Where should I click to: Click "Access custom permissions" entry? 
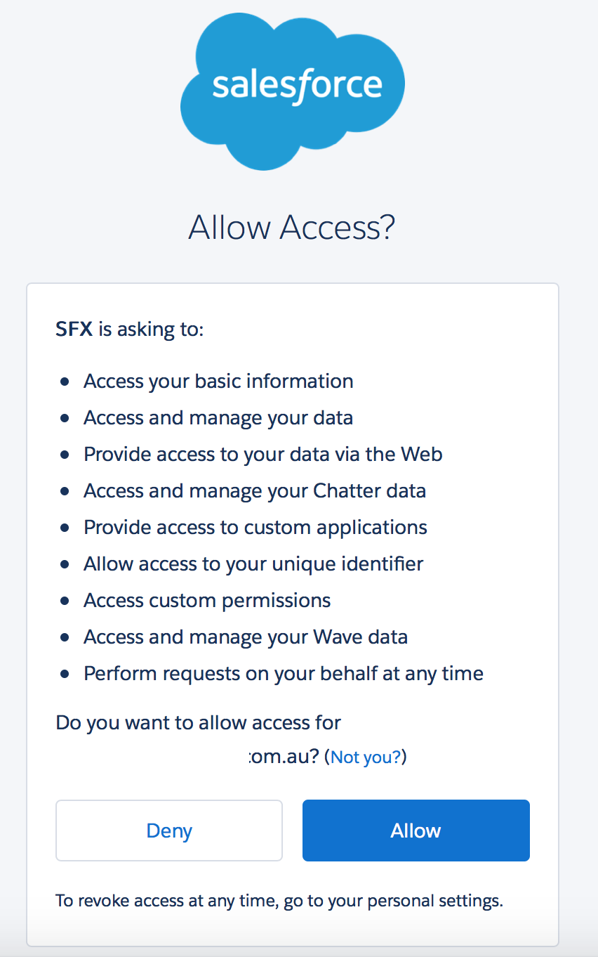pyautogui.click(x=207, y=600)
